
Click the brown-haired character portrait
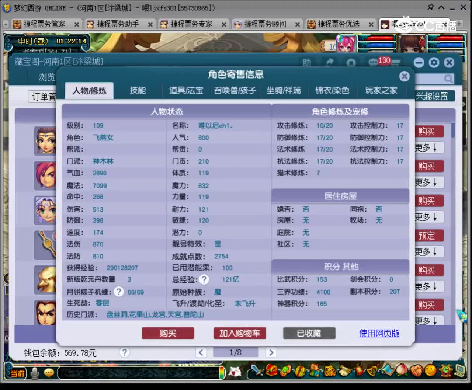click(x=412, y=44)
